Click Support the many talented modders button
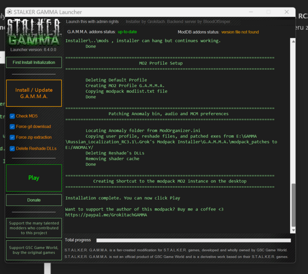The width and height of the screenshot is (308, 274). point(34,228)
